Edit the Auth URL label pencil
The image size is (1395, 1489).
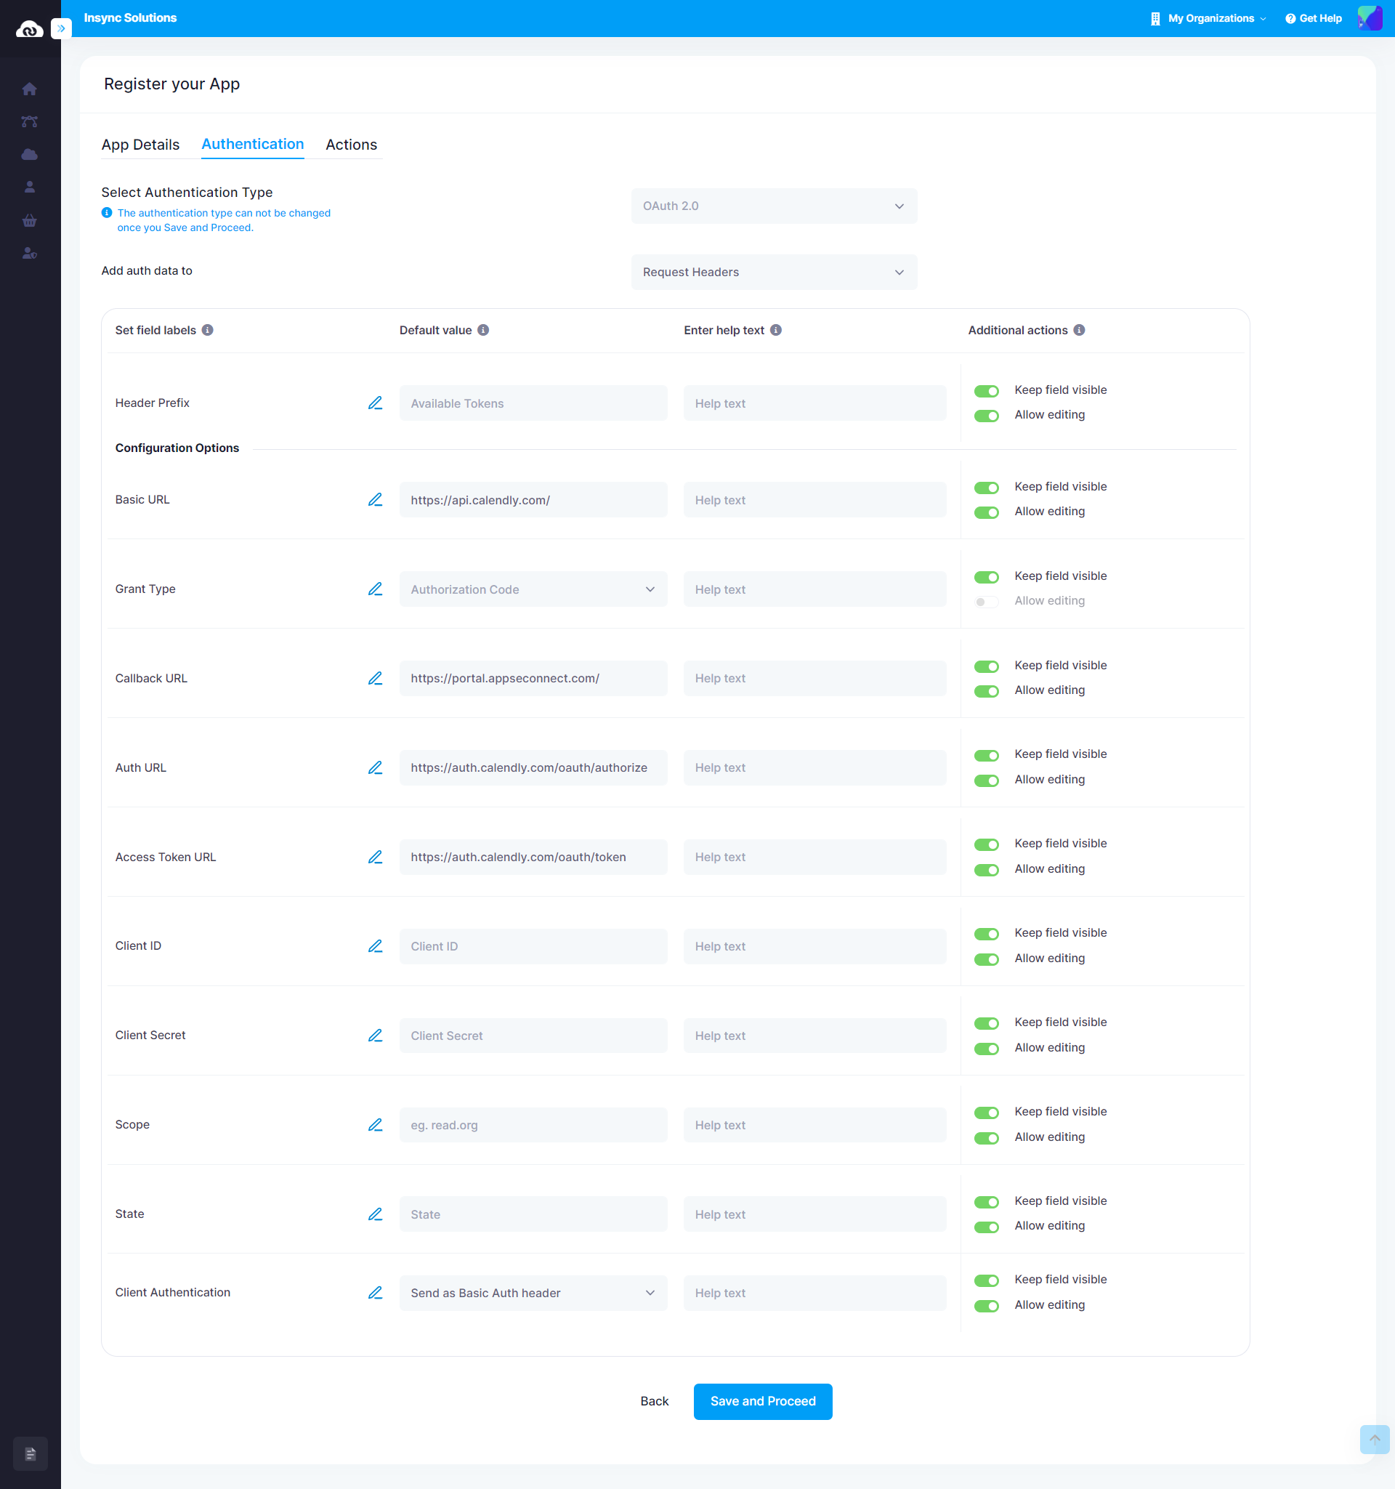(x=375, y=767)
